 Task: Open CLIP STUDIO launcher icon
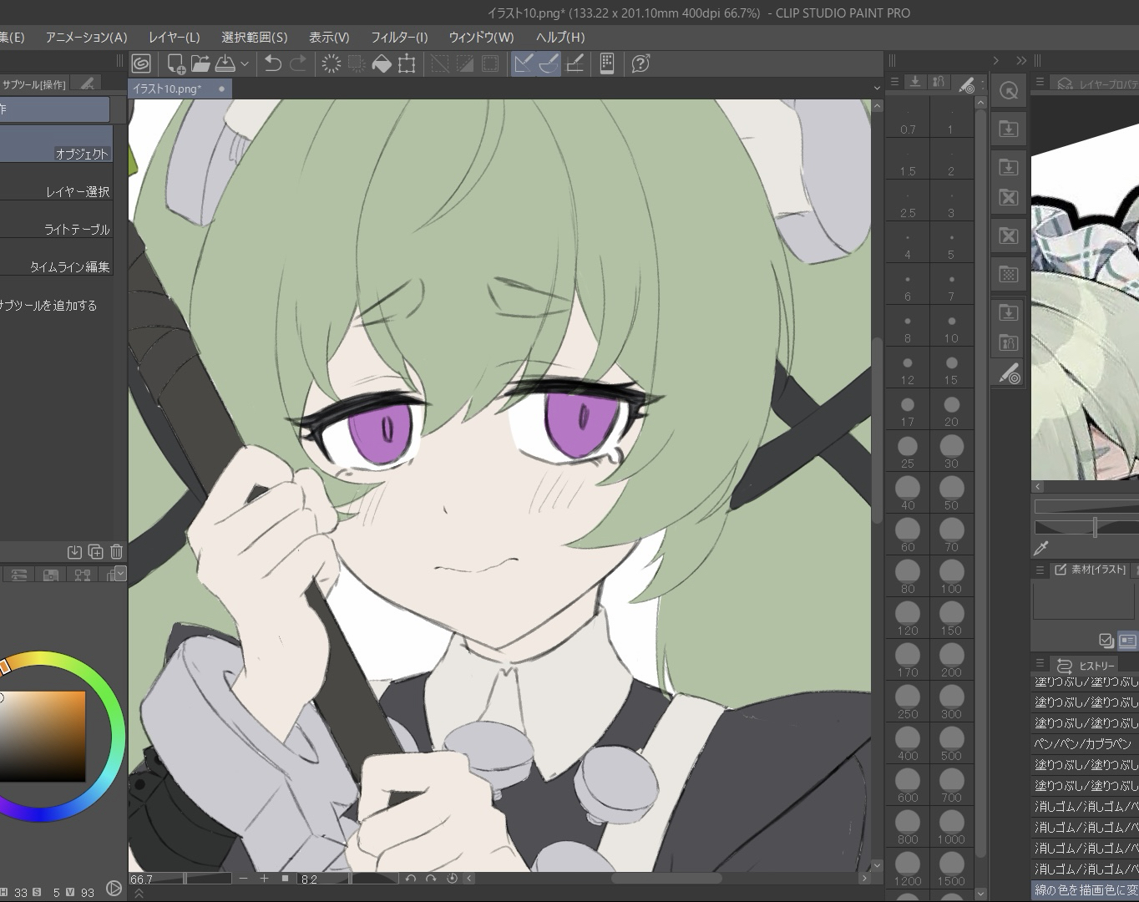pyautogui.click(x=141, y=63)
